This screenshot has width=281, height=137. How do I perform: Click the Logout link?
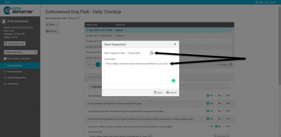pos(271,2)
